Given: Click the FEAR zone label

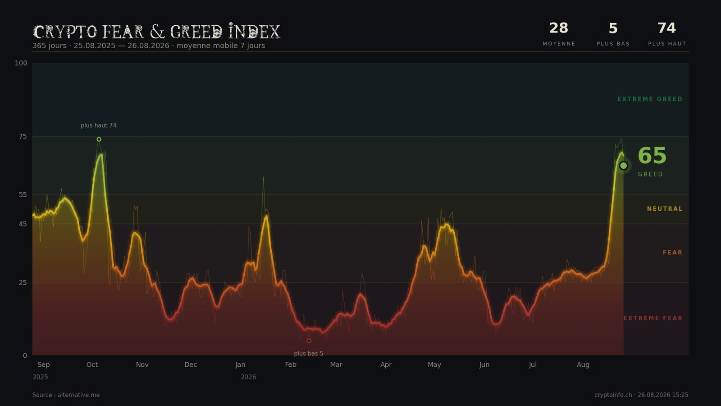Looking at the screenshot, I should tap(672, 253).
